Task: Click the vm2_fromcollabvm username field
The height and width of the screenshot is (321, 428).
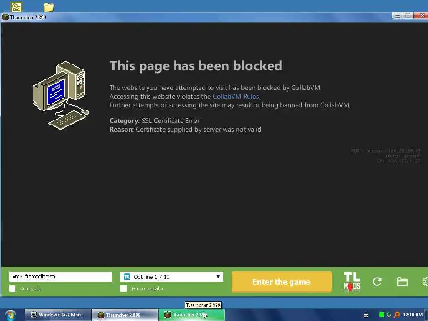Action: click(x=61, y=277)
